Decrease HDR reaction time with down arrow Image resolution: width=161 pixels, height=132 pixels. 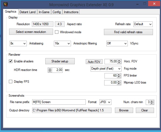[50, 71]
